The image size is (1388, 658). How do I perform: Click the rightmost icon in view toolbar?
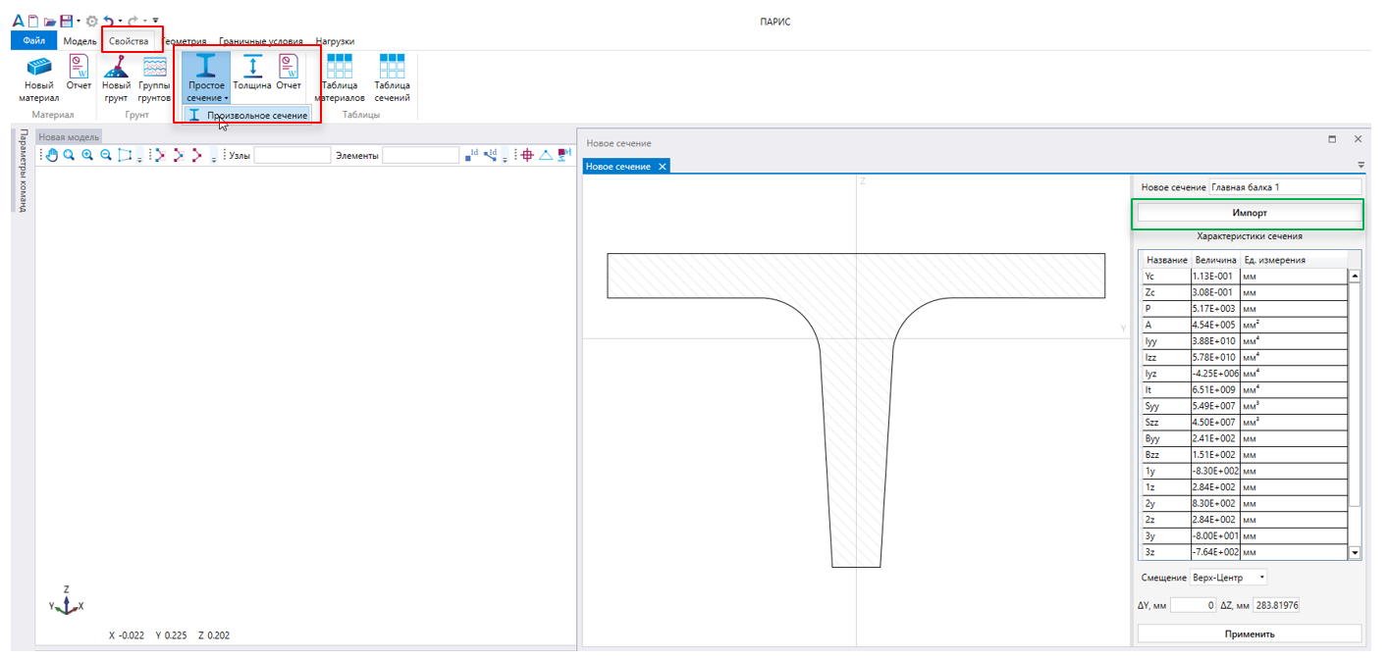(564, 155)
